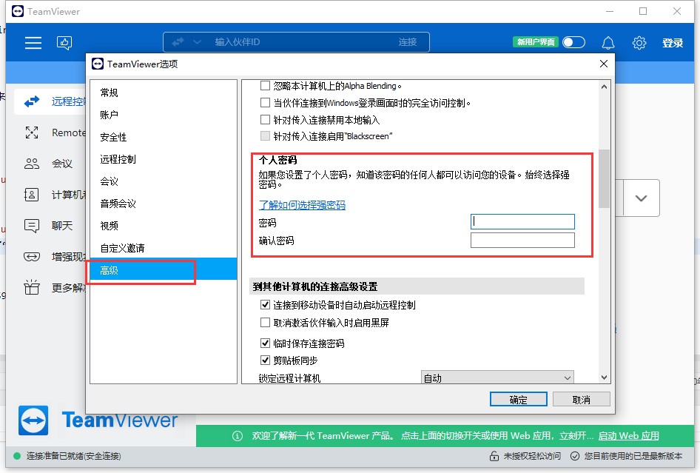
Task: Click the feedback thumbs-up icon
Action: pyautogui.click(x=64, y=42)
